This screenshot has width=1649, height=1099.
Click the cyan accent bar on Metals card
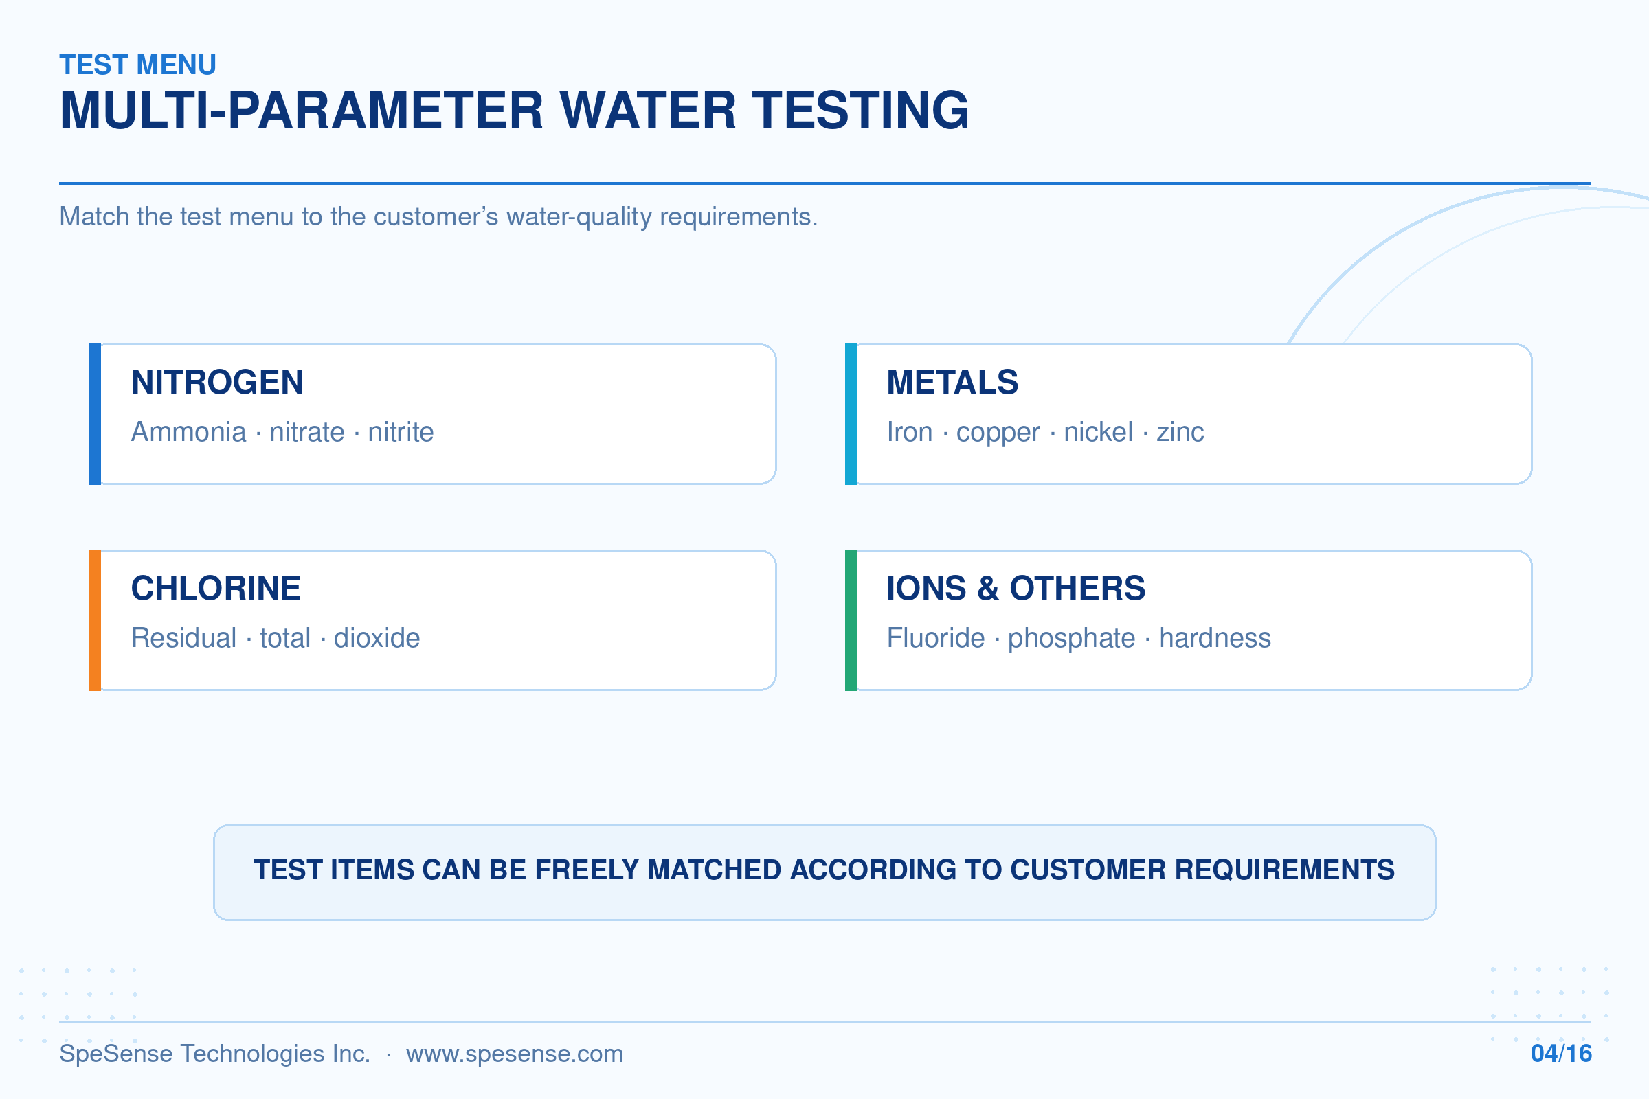[x=851, y=414]
